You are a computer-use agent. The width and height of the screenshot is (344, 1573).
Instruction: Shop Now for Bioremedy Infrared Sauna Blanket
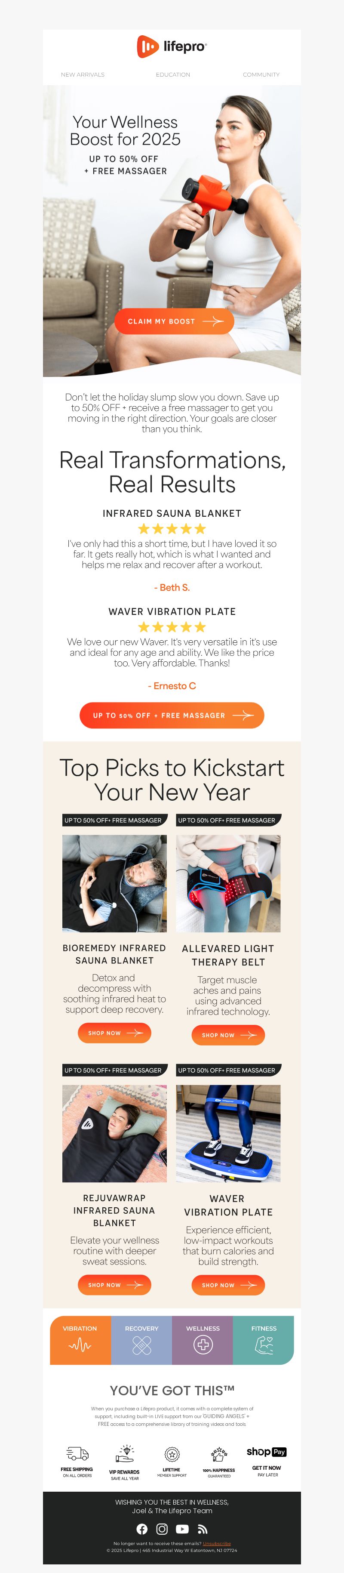click(114, 1033)
